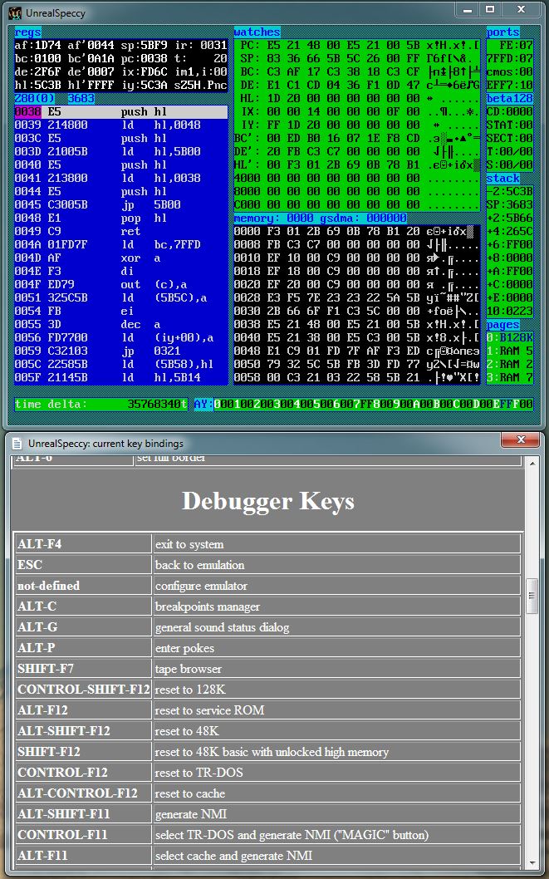Click the 'Debugger Keys' heading

point(267,501)
